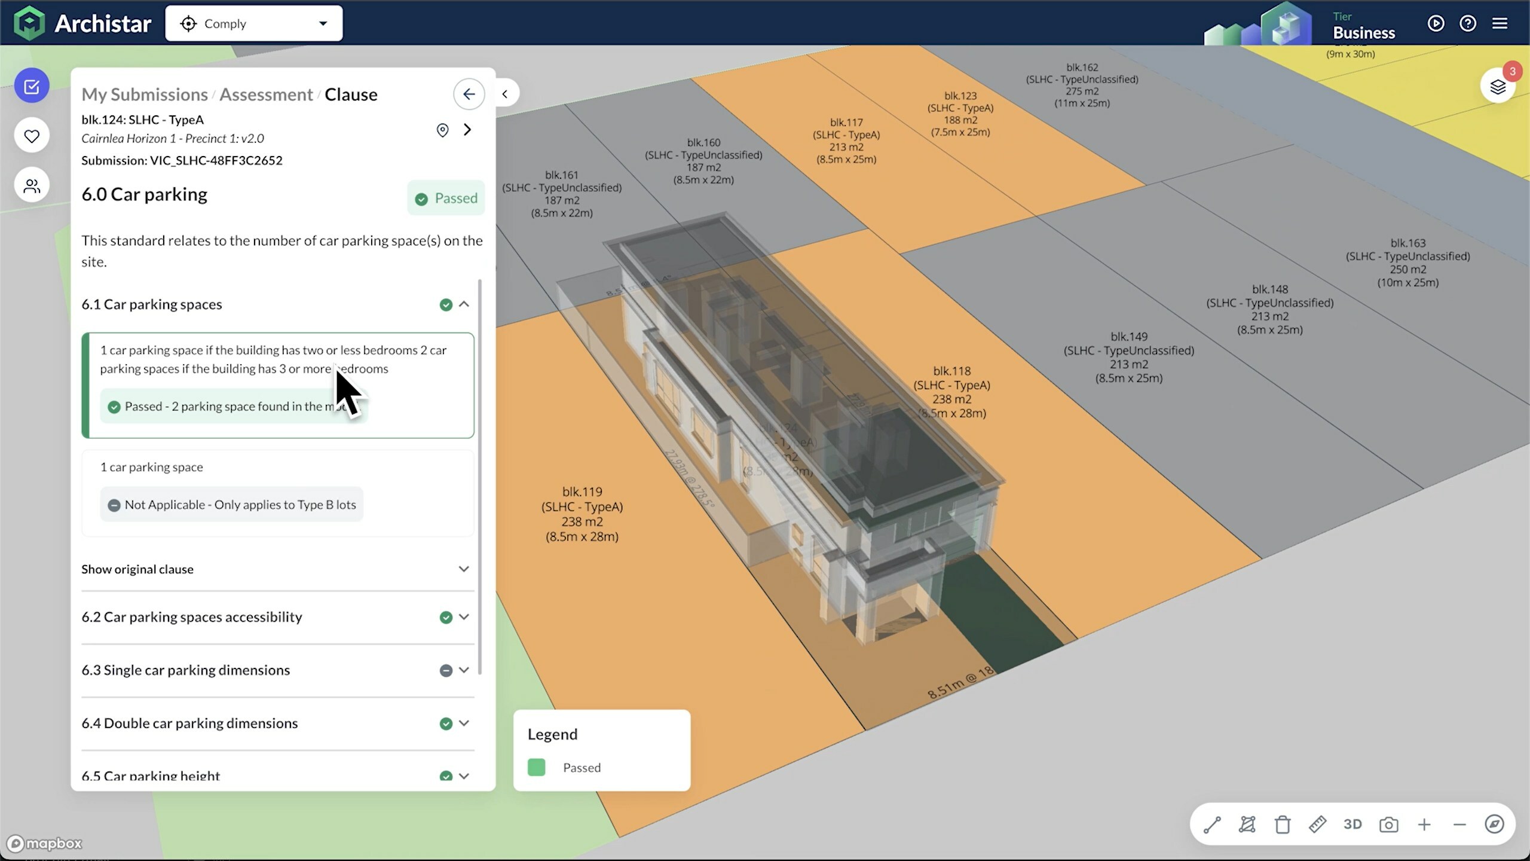Click the trash delete icon

pyautogui.click(x=1282, y=825)
